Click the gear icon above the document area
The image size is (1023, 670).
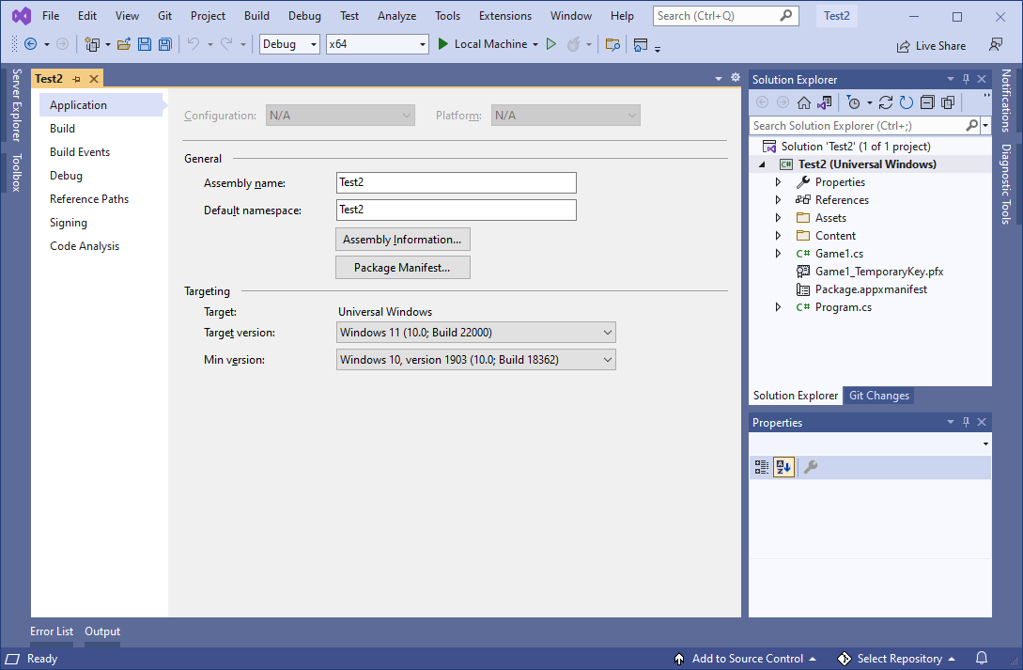[x=736, y=78]
